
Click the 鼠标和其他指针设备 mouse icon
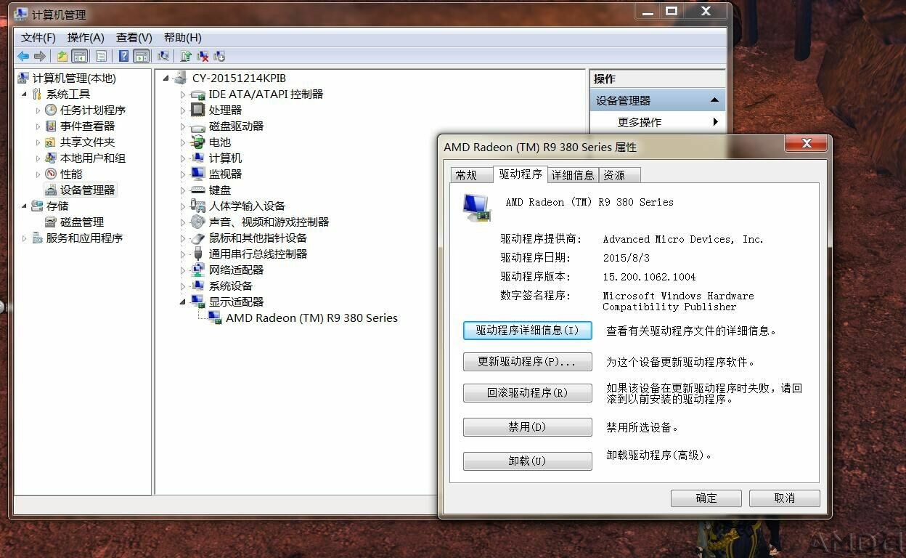pos(197,238)
